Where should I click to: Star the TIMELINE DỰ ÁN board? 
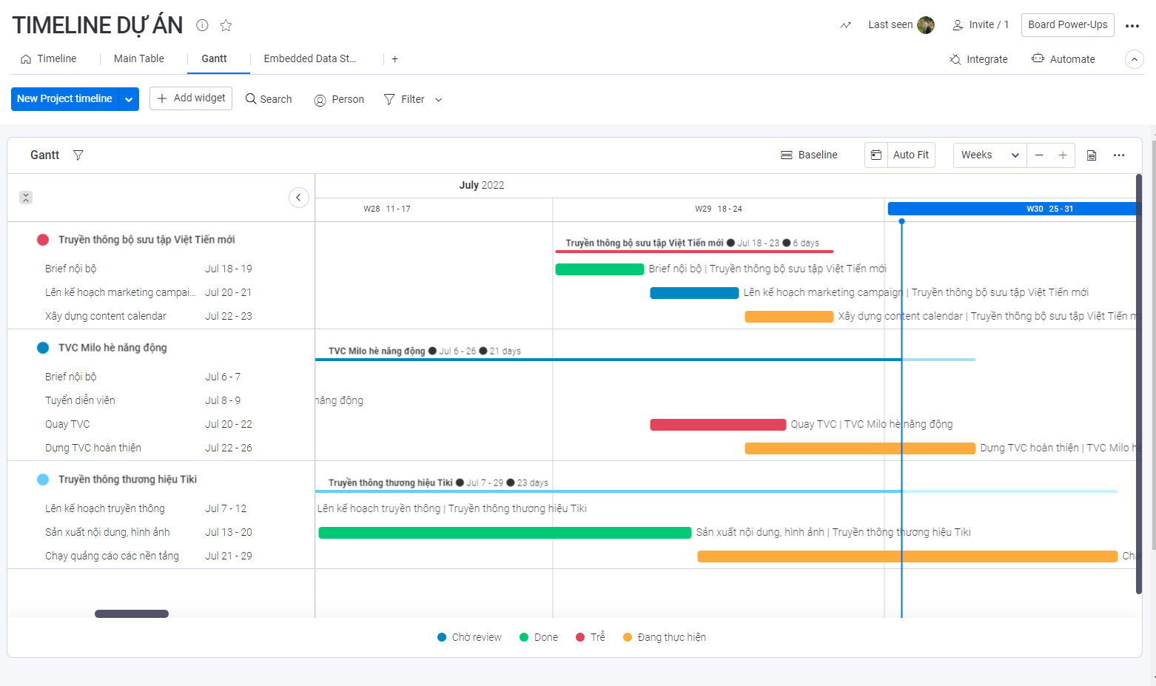point(226,24)
